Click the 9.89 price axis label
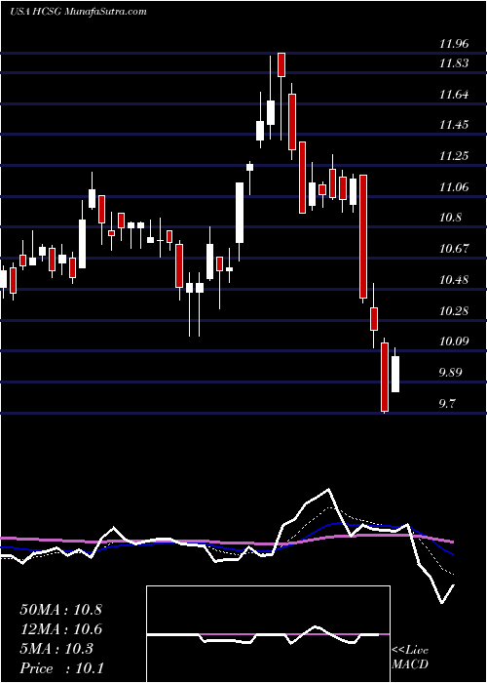The height and width of the screenshot is (683, 487). coord(451,373)
